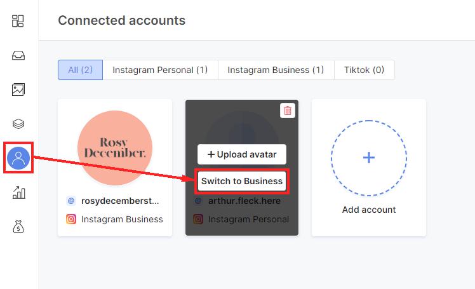Click the Upload avatar button
Screen dimensions: 475x289
coord(242,154)
